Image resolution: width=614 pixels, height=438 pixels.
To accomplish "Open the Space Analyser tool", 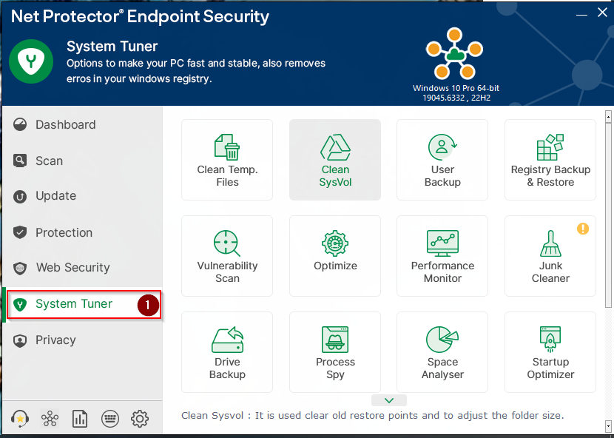I will click(442, 352).
